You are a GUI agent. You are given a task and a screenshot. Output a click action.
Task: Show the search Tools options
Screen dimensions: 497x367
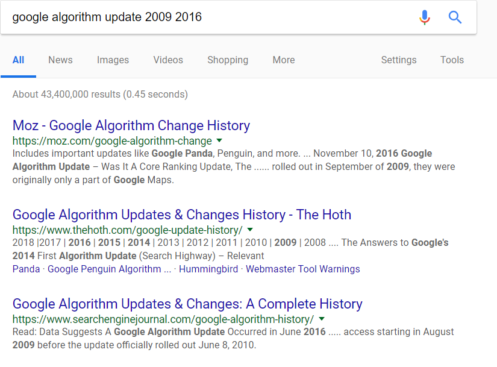pyautogui.click(x=452, y=60)
